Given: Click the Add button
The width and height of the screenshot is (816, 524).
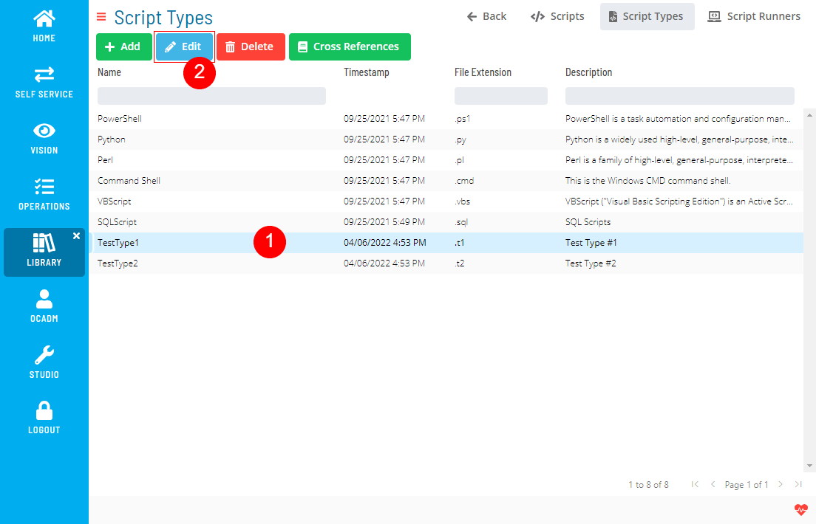Looking at the screenshot, I should (x=123, y=46).
